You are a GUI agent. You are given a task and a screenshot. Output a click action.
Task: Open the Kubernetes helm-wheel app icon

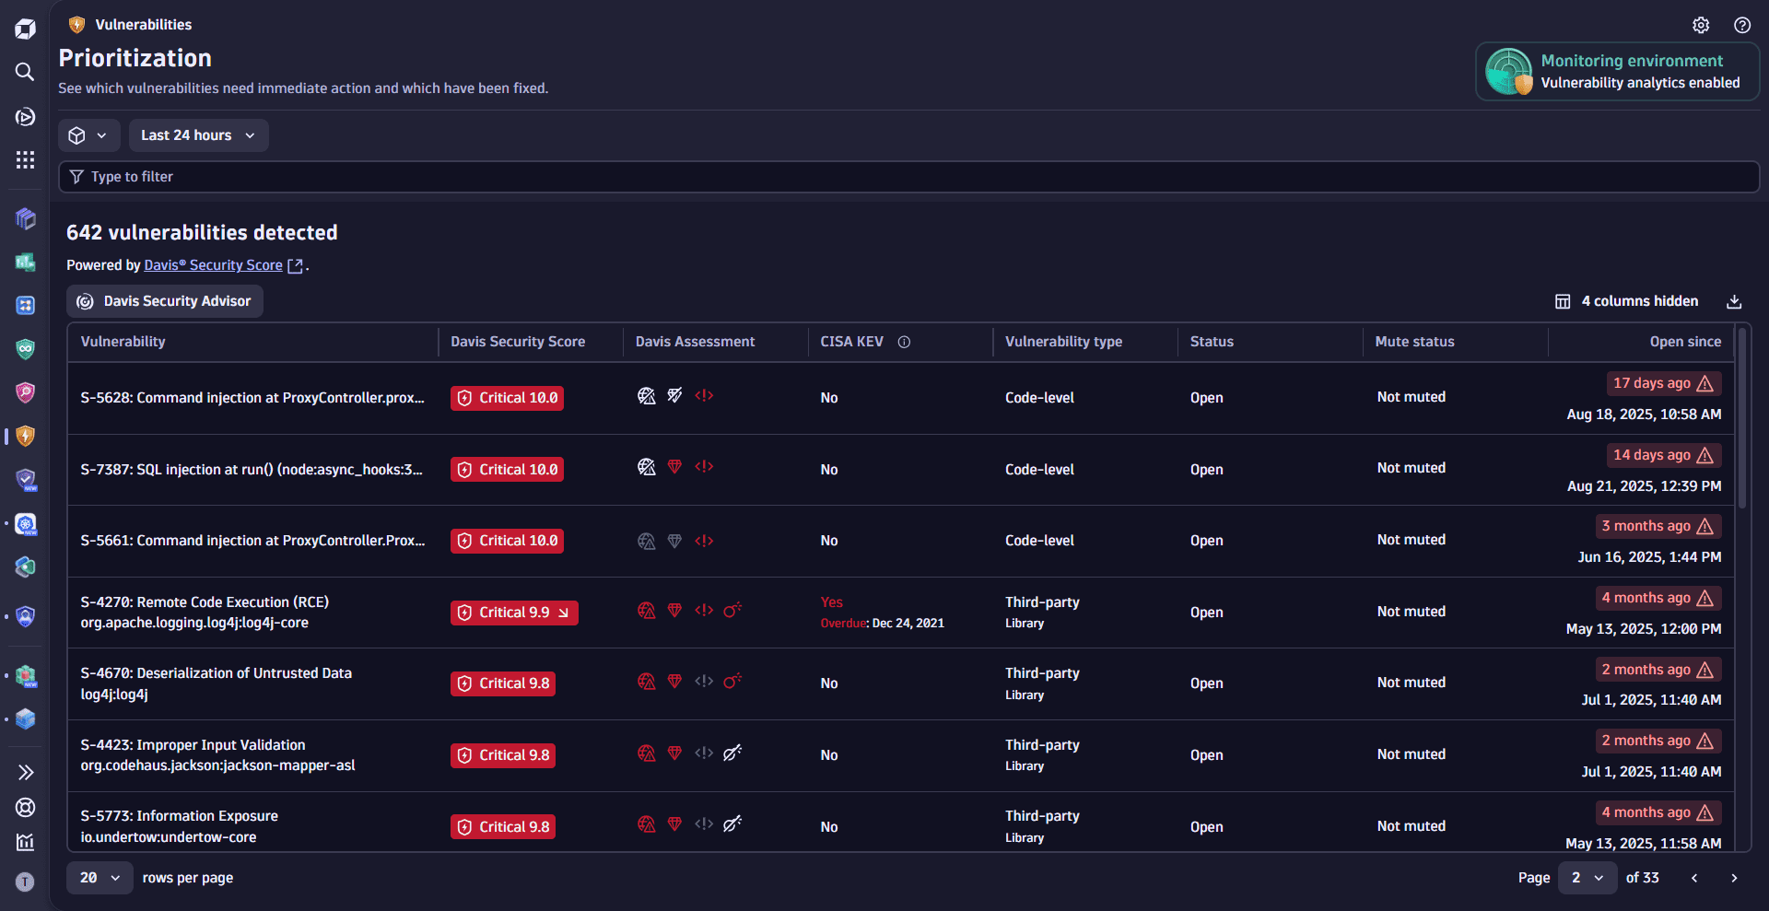(25, 524)
